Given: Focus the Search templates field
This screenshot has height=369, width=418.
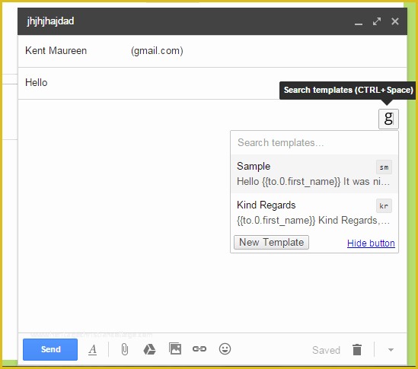Looking at the screenshot, I should click(x=314, y=142).
